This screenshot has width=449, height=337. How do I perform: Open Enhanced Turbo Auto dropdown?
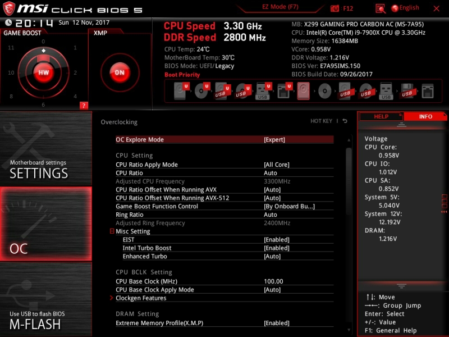click(x=272, y=256)
